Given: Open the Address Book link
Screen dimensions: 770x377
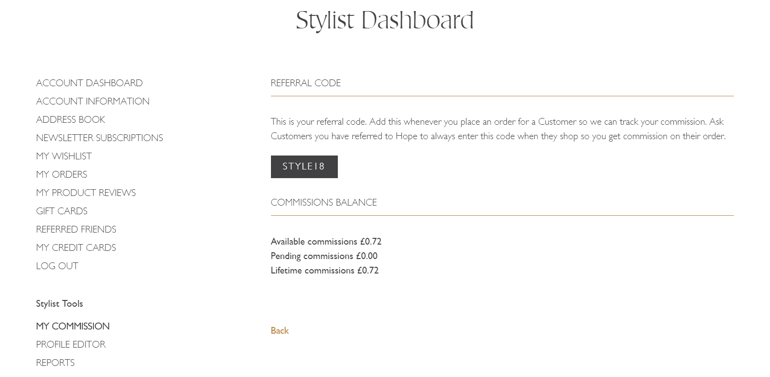Looking at the screenshot, I should tap(70, 119).
